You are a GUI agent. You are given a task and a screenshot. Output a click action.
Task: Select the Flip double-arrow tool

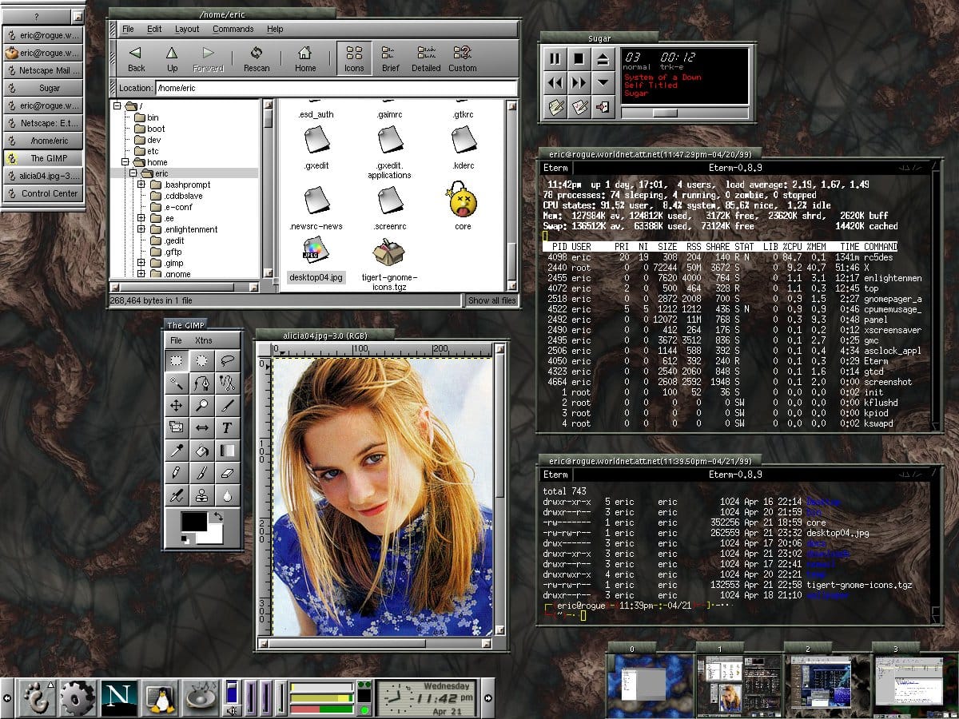coord(202,428)
